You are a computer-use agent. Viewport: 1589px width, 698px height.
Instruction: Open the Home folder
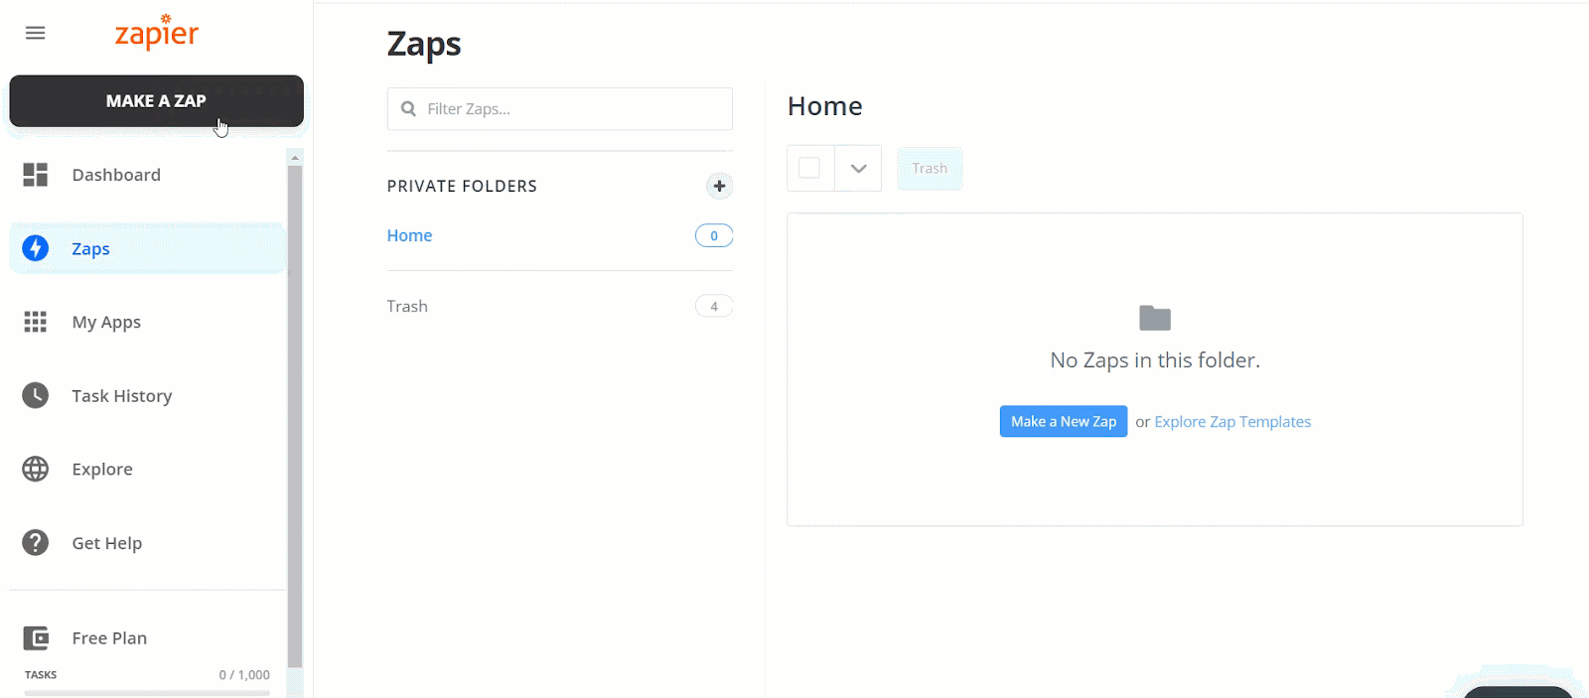click(409, 235)
